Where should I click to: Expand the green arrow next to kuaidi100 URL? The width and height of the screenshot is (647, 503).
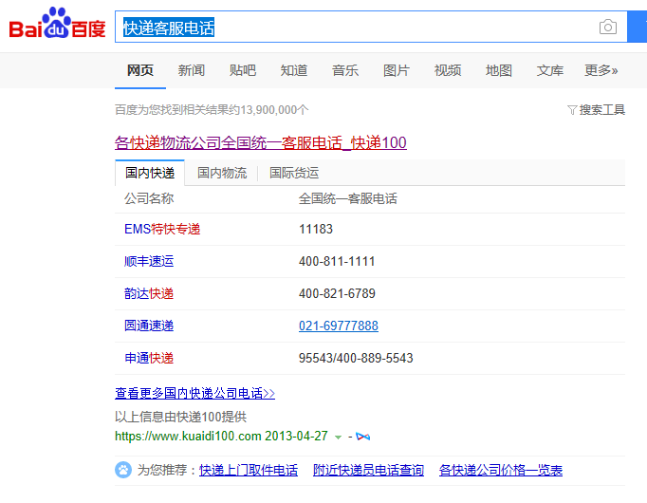point(339,437)
